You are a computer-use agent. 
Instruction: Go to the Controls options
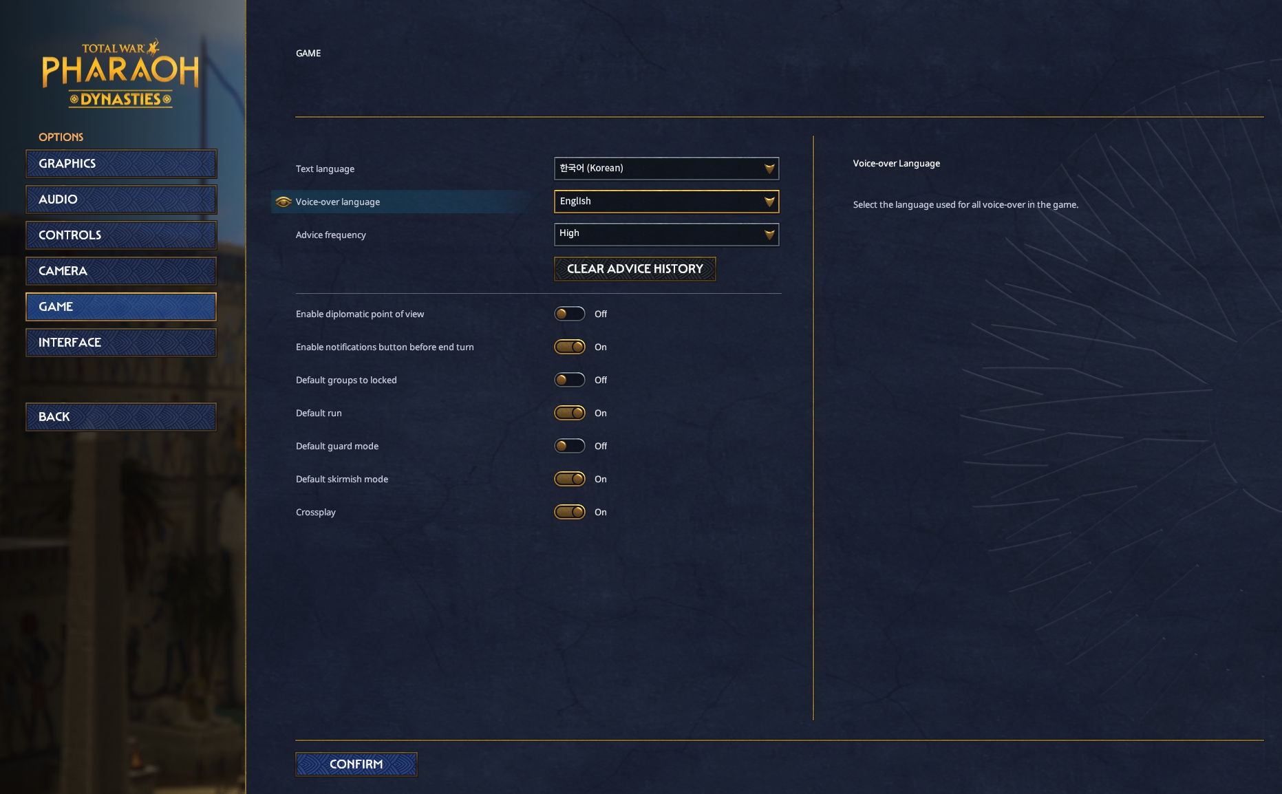click(x=121, y=235)
